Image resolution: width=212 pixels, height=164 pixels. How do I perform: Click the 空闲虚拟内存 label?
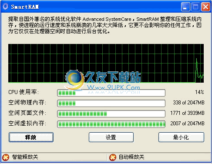(x=27, y=124)
